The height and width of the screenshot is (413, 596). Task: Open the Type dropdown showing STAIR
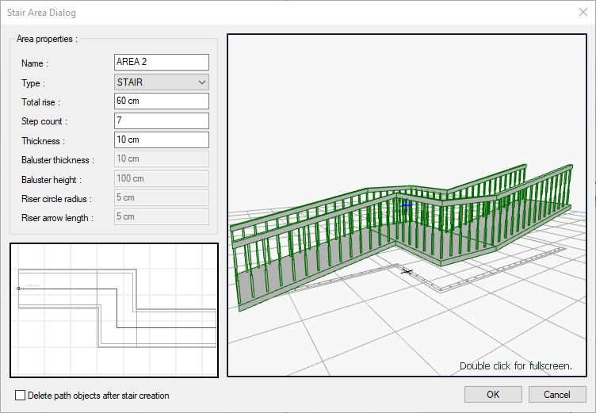point(162,82)
